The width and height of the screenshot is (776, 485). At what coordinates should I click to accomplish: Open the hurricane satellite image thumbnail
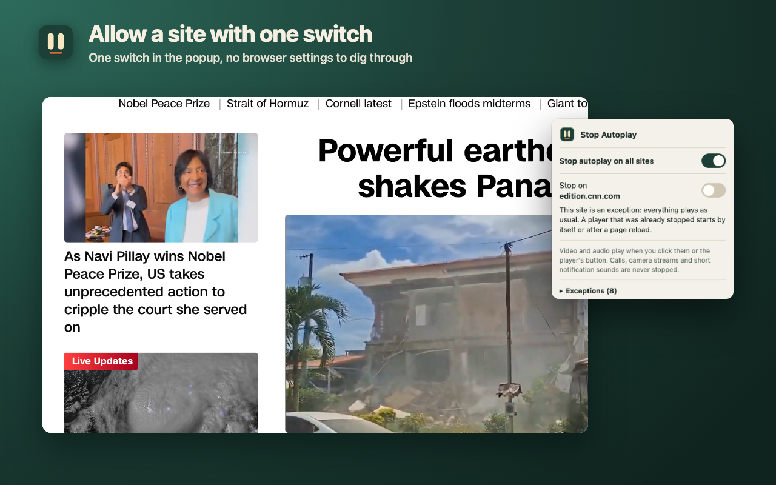pyautogui.click(x=161, y=393)
